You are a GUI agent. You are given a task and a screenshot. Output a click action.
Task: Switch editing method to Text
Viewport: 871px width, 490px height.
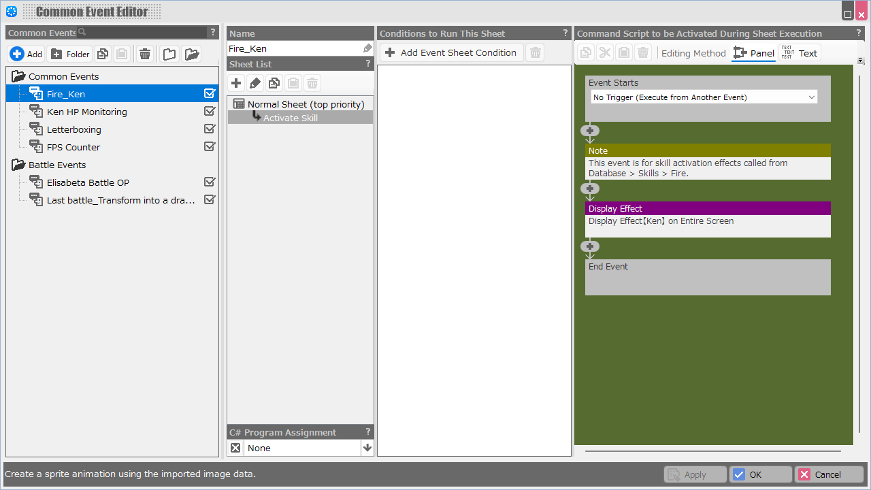[800, 53]
